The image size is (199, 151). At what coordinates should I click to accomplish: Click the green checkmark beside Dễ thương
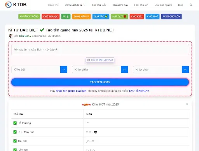tap(15, 123)
